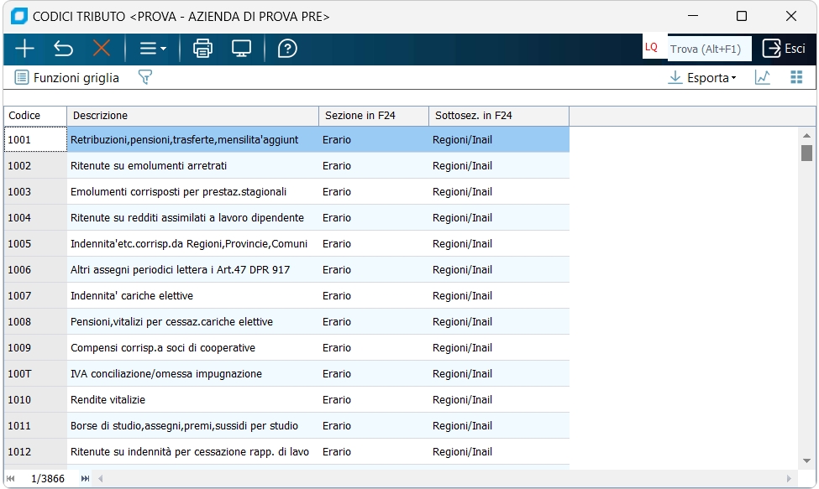The image size is (819, 489).
Task: Click the filter funnel icon
Action: coord(145,77)
